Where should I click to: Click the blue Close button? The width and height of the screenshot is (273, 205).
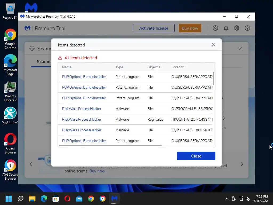(196, 156)
